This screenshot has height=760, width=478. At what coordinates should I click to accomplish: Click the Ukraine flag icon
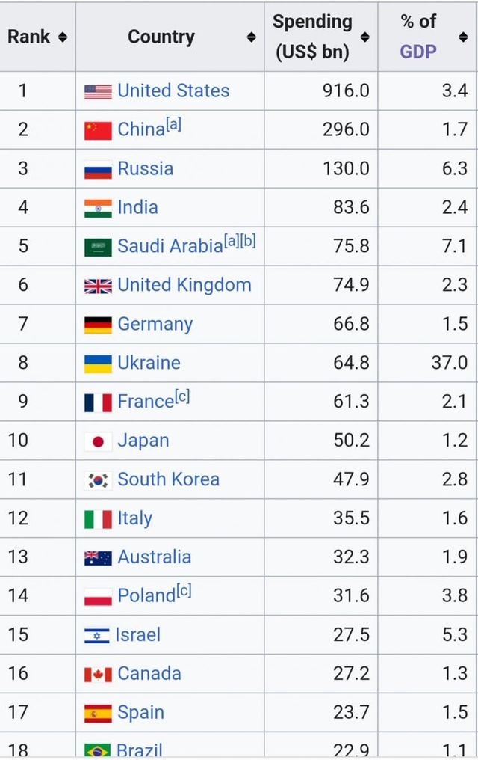click(x=98, y=364)
